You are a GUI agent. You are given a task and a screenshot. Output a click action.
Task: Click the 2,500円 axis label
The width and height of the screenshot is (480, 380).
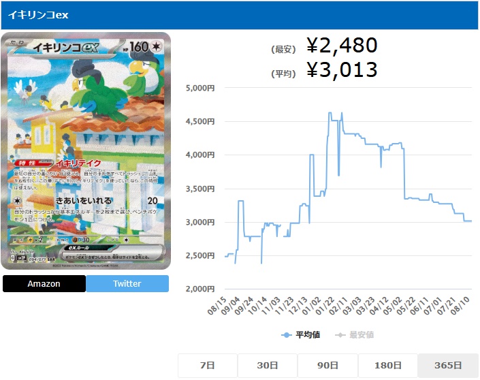pos(200,255)
